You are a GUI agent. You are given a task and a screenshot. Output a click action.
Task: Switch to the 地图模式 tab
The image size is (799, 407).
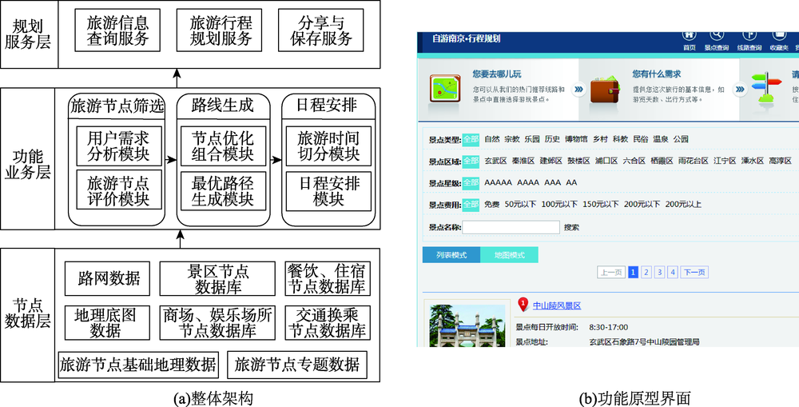point(509,255)
